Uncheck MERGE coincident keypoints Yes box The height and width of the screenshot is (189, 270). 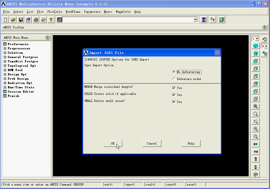(x=174, y=87)
